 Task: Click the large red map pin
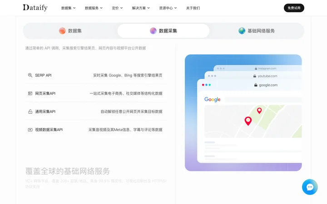pos(248,121)
